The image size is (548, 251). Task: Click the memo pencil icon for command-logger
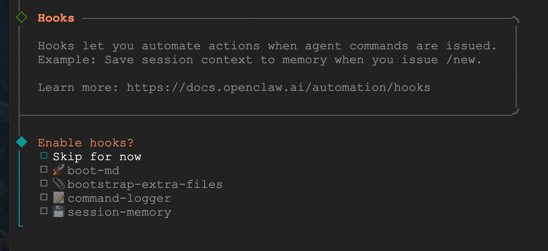[x=58, y=198]
